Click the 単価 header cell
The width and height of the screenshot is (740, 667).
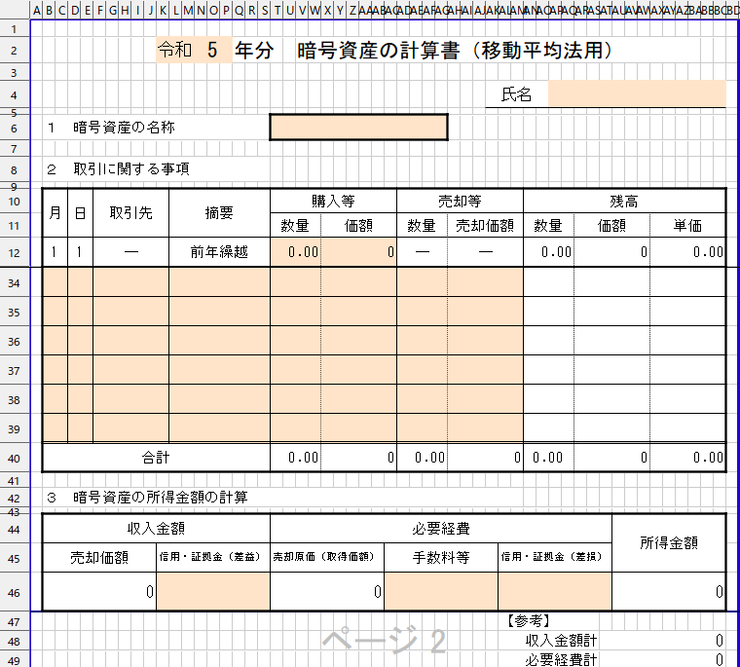[687, 225]
